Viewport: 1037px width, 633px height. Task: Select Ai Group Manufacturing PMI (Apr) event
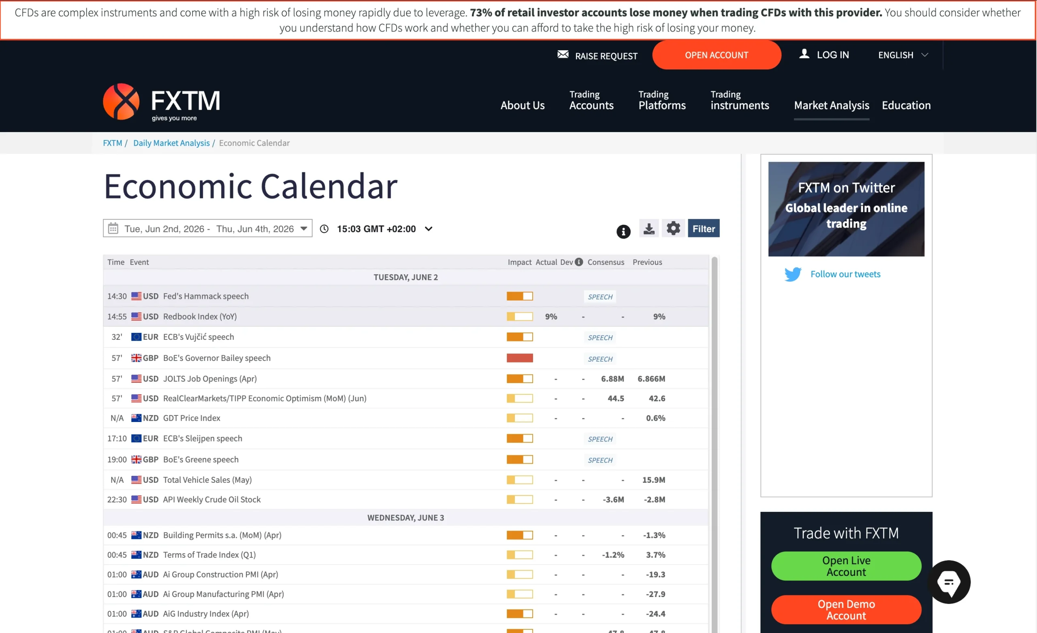pyautogui.click(x=406, y=594)
